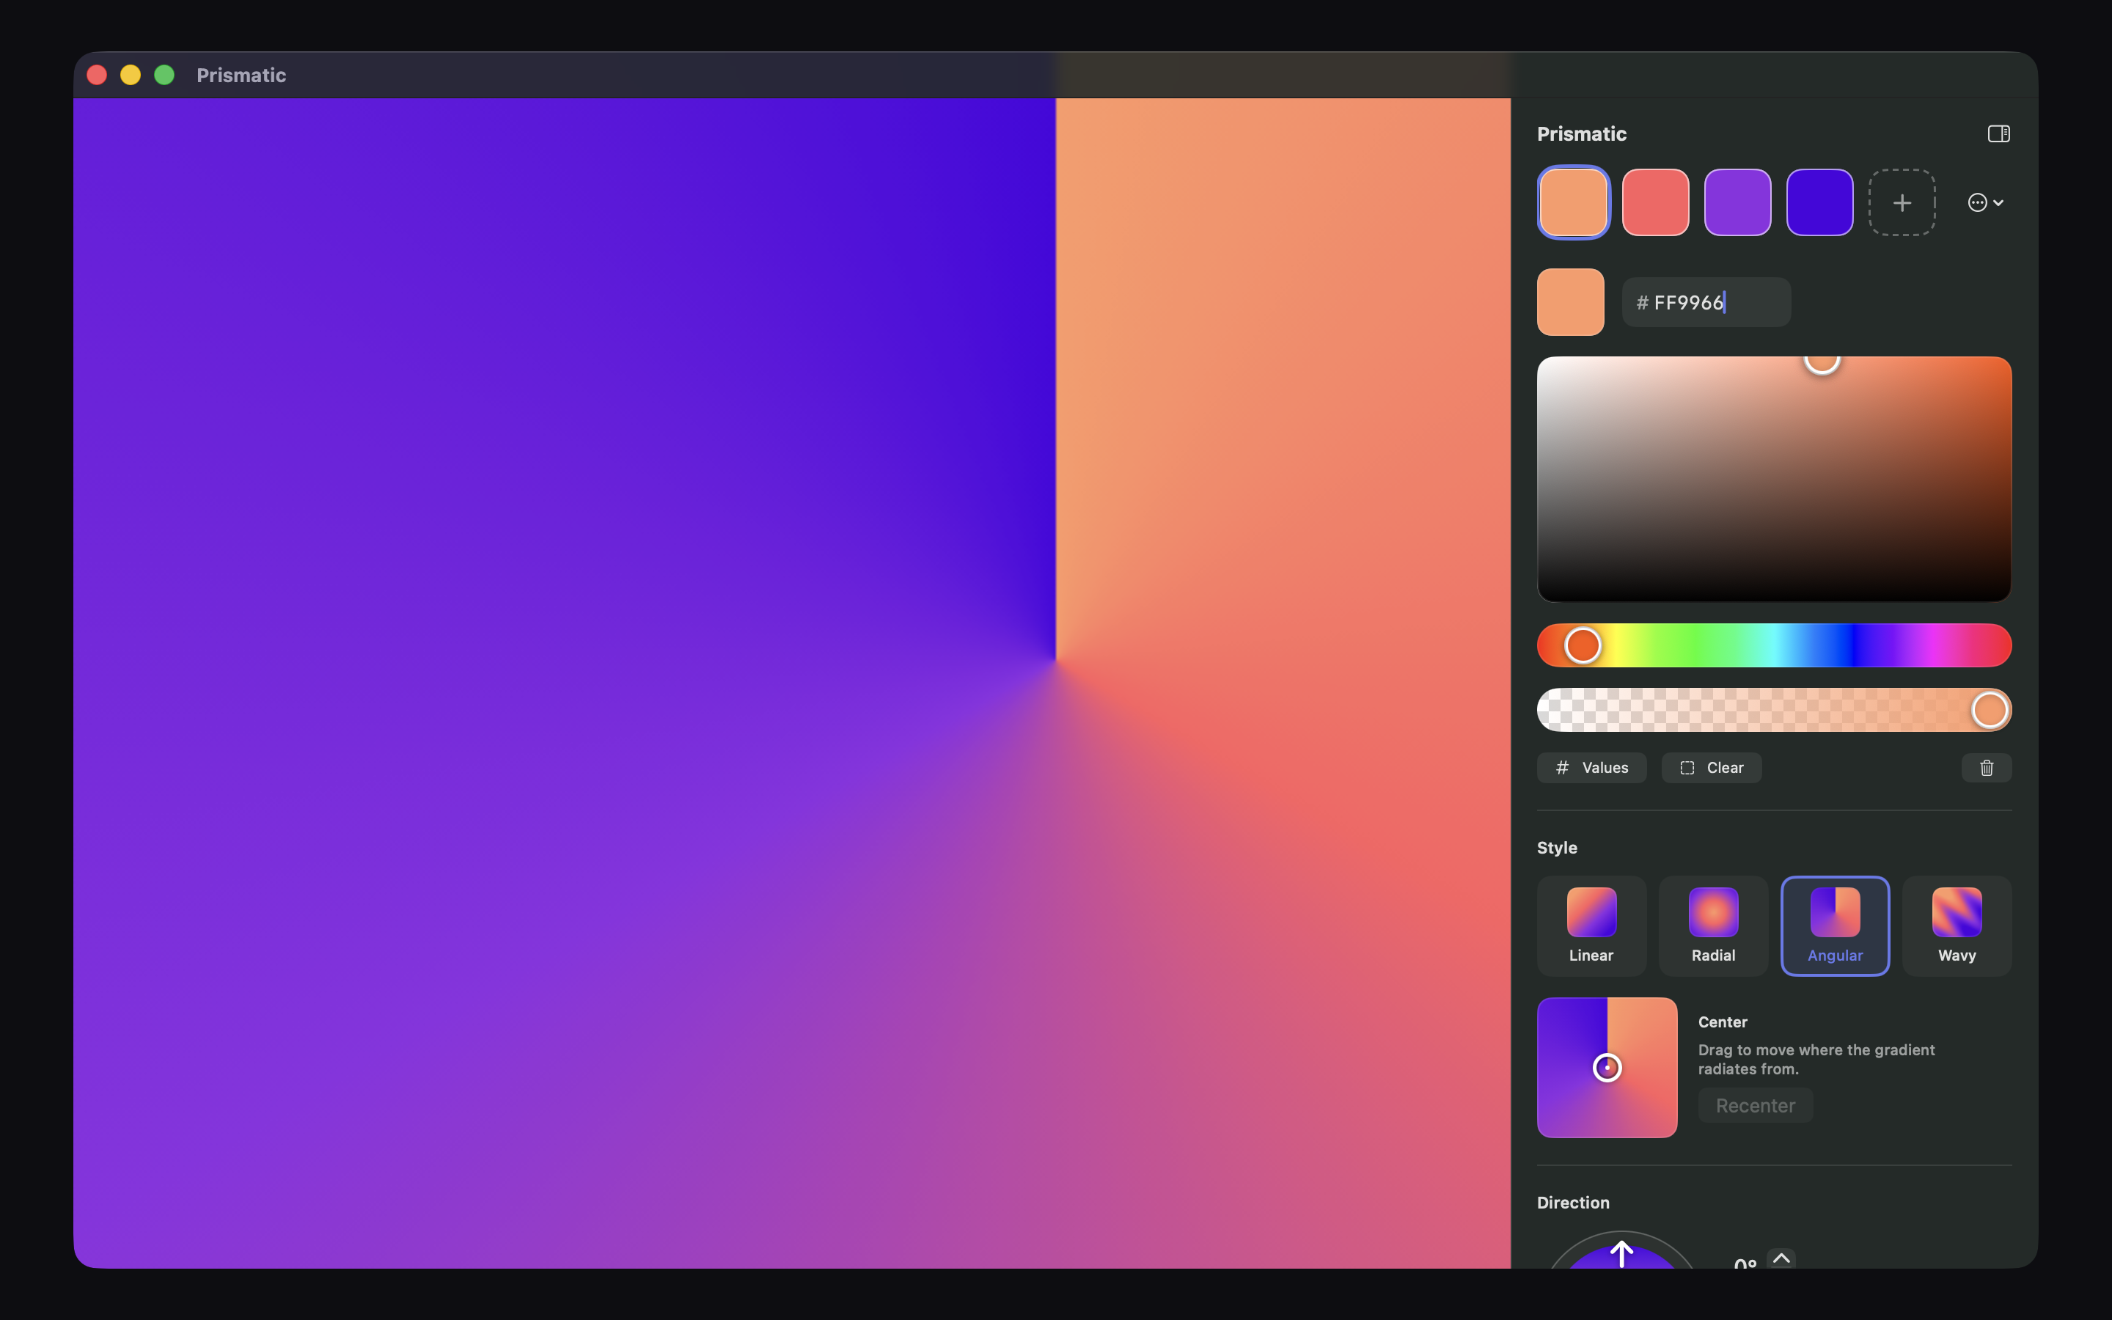The image size is (2112, 1320).
Task: Click the Direction section label
Action: pos(1573,1202)
